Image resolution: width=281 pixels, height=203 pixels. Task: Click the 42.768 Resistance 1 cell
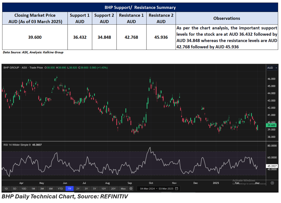[131, 37]
